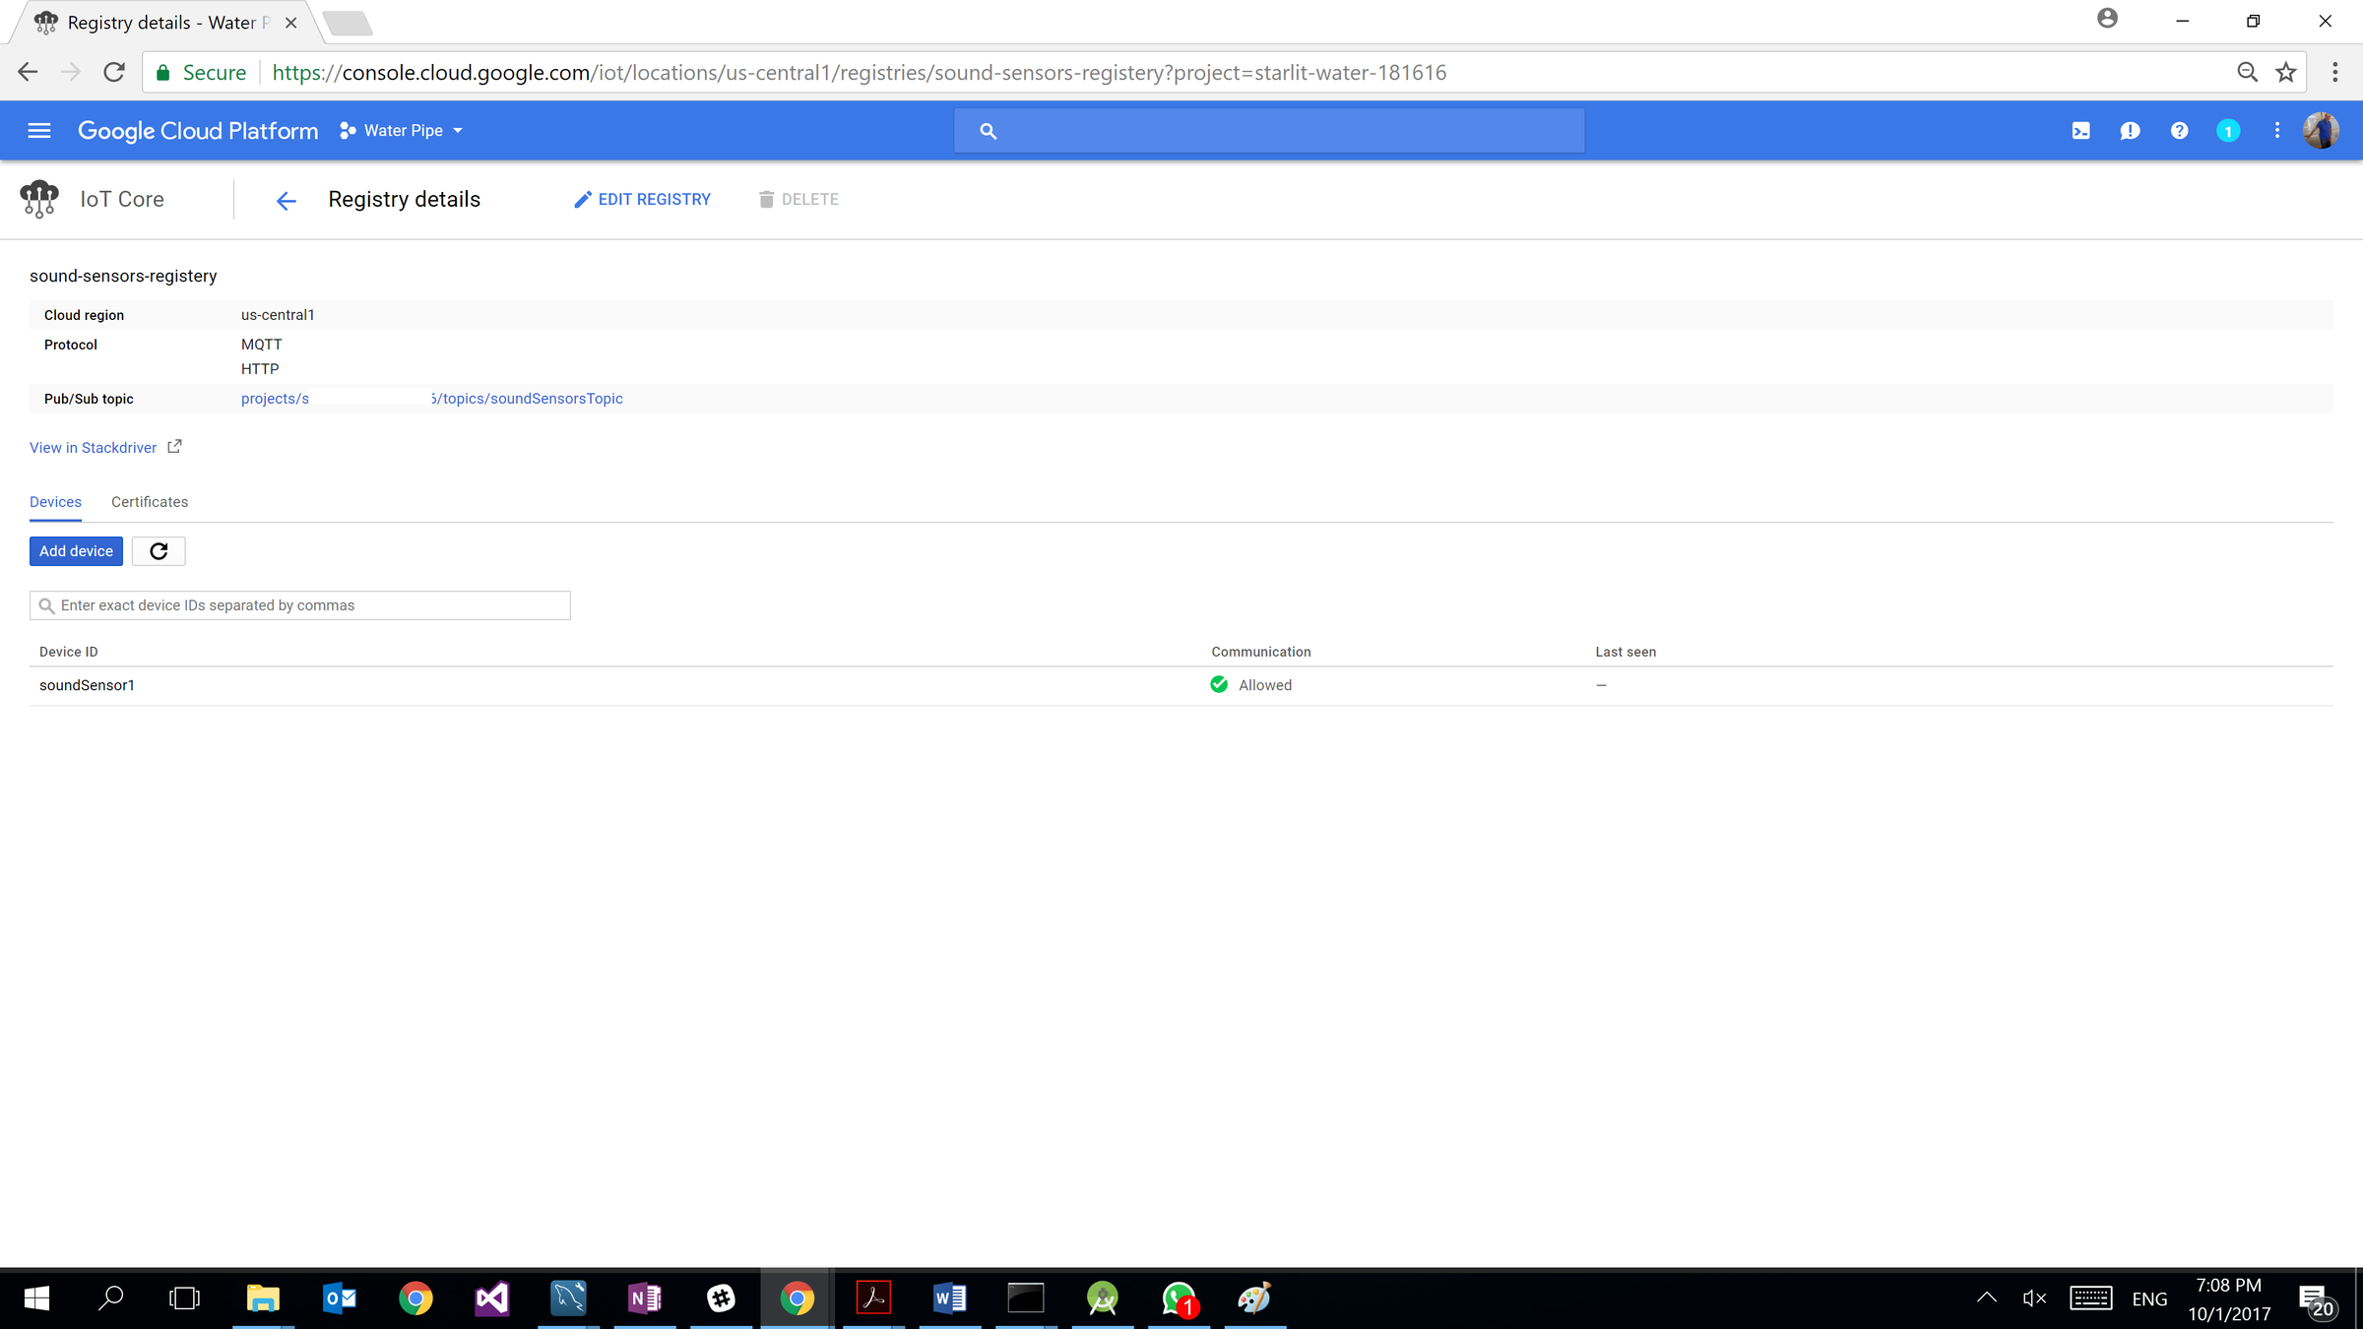The height and width of the screenshot is (1329, 2363).
Task: Open the help question mark icon
Action: click(x=2179, y=131)
